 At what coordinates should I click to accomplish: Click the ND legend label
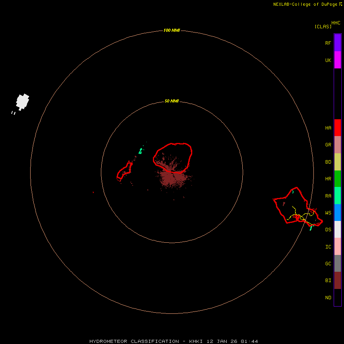[328, 298]
